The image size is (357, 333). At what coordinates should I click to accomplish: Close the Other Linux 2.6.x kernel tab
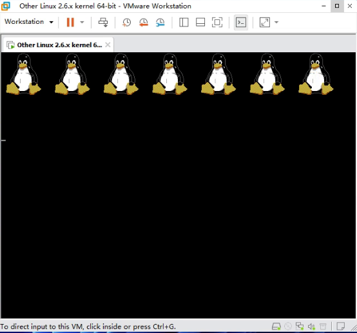(108, 45)
